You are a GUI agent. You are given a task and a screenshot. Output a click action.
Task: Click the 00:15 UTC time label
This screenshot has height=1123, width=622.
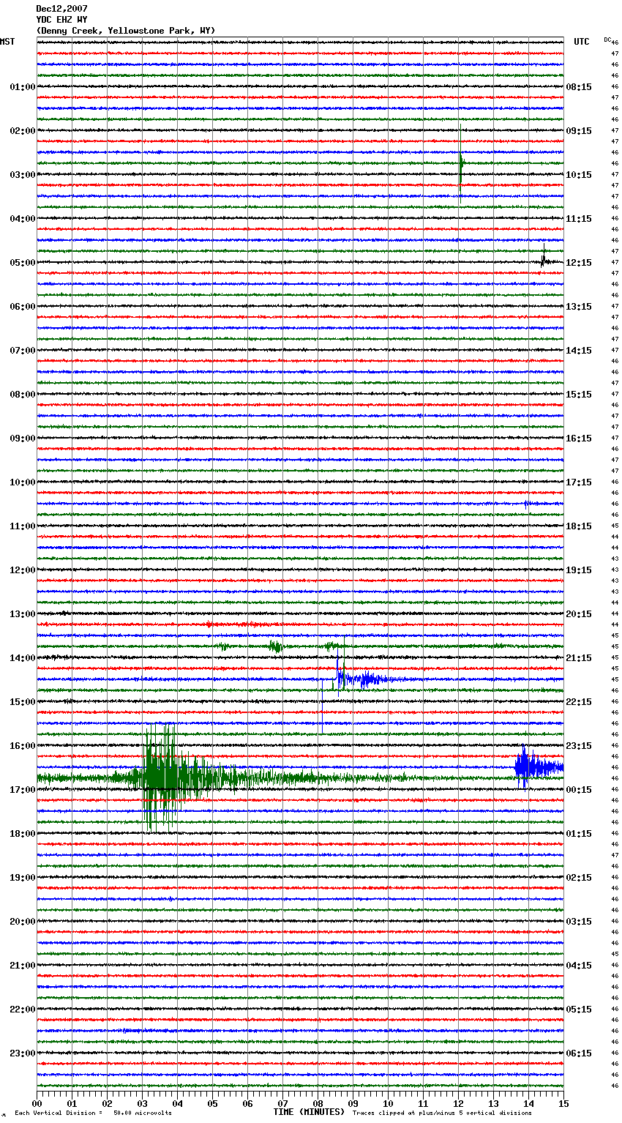pyautogui.click(x=579, y=790)
